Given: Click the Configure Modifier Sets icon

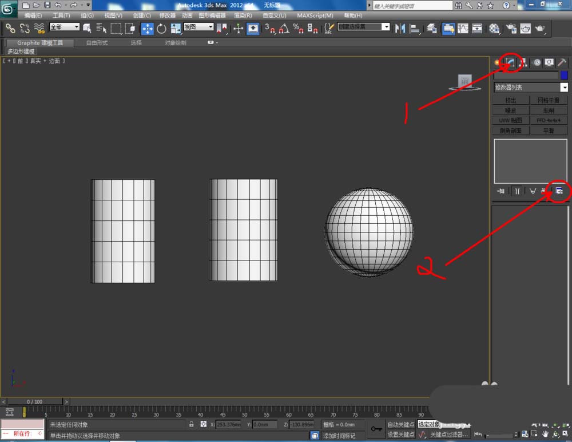Looking at the screenshot, I should click(559, 191).
